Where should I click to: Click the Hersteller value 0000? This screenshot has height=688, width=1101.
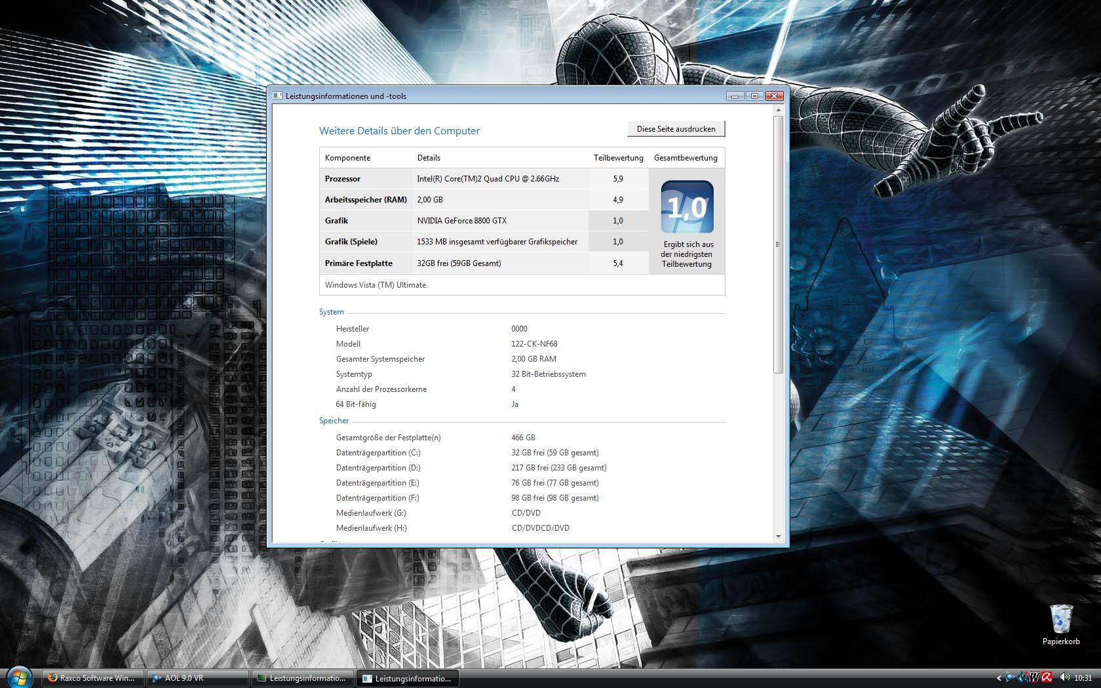tap(520, 329)
